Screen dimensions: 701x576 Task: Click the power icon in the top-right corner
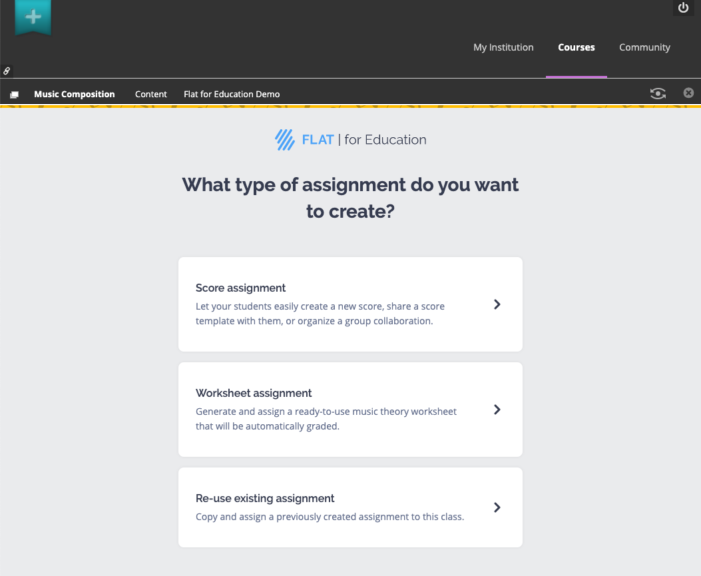683,8
